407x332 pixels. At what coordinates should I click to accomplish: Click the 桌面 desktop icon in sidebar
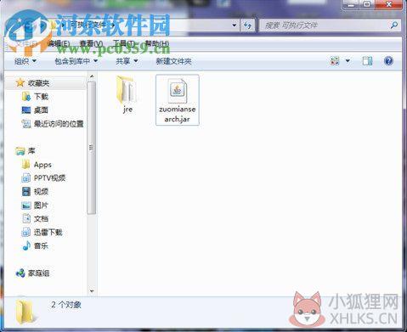click(26, 110)
